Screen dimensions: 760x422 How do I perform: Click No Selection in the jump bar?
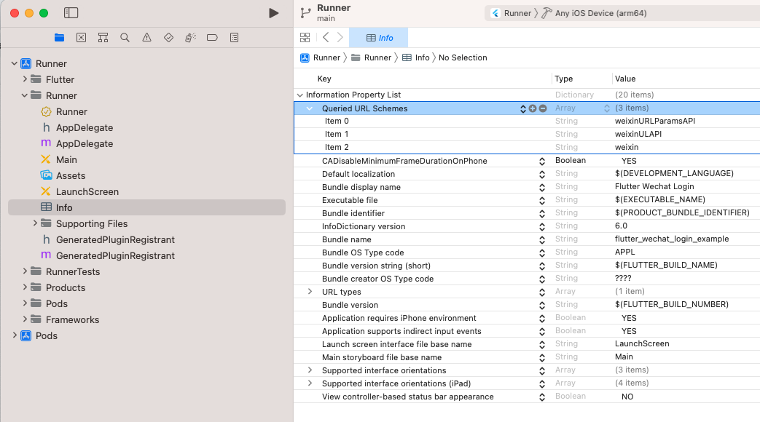tap(463, 57)
